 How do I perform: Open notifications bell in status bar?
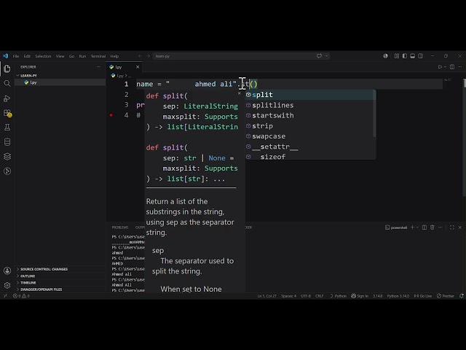(461, 296)
